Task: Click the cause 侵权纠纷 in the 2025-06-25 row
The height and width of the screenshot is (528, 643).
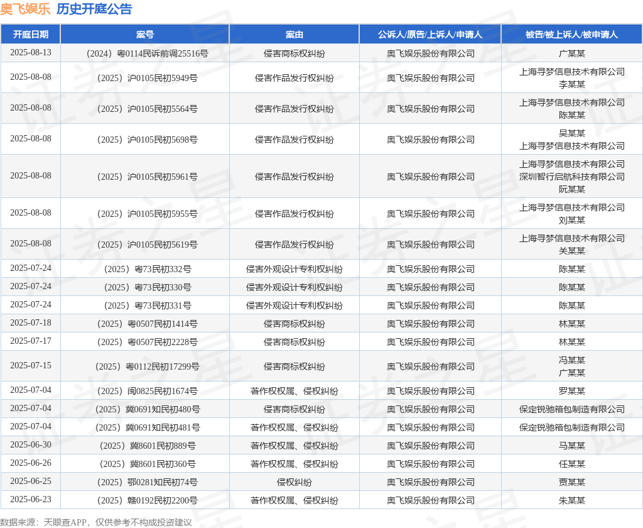Action: [x=294, y=482]
